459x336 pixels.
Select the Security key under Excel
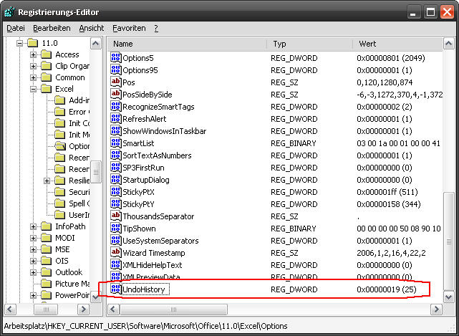(79, 192)
